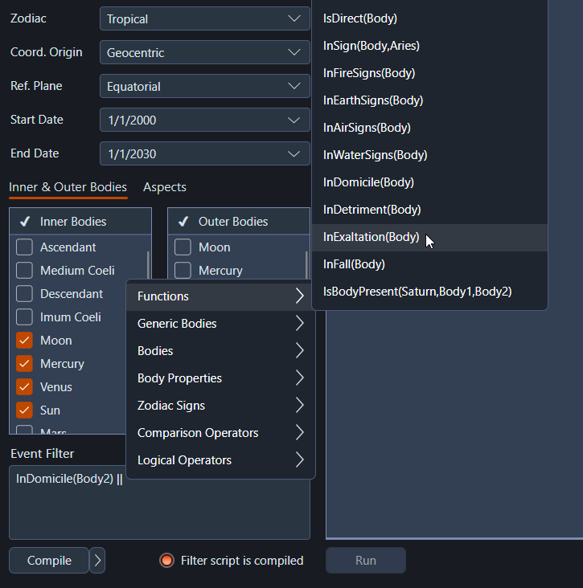583x588 pixels.
Task: Uncheck Mercury in Inner Bodies list
Action: coord(24,364)
